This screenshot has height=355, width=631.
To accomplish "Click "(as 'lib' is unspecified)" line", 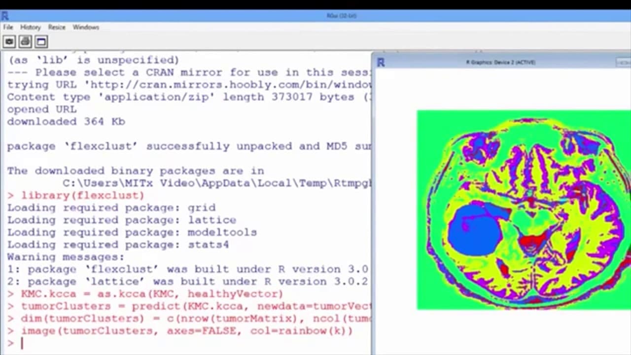I will [x=94, y=60].
